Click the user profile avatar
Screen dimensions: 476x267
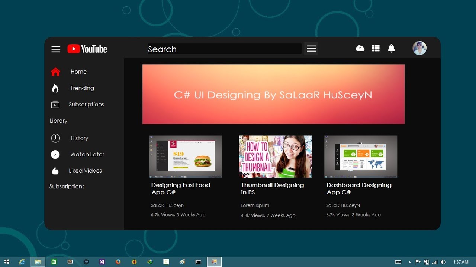click(419, 48)
